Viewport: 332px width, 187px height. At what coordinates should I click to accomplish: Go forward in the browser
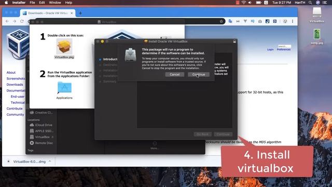point(15,21)
